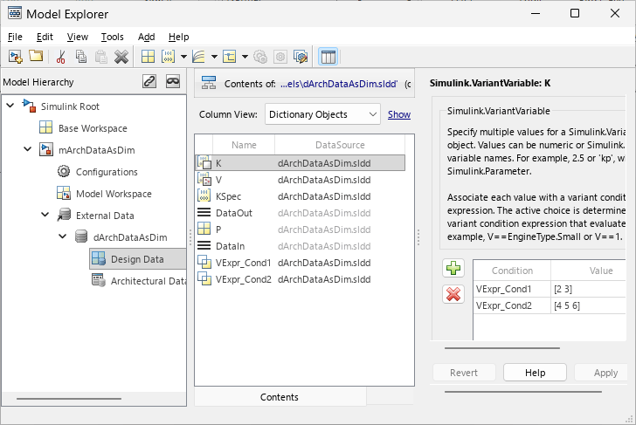
Task: Select the DataOut bus icon
Action: pos(204,212)
